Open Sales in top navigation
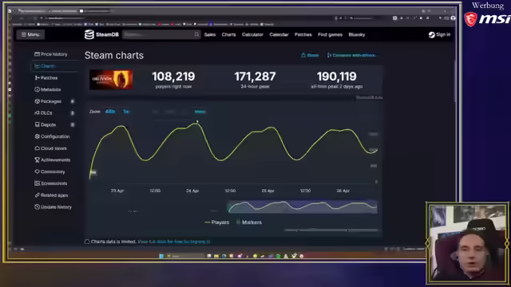Image resolution: width=511 pixels, height=287 pixels. 210,34
